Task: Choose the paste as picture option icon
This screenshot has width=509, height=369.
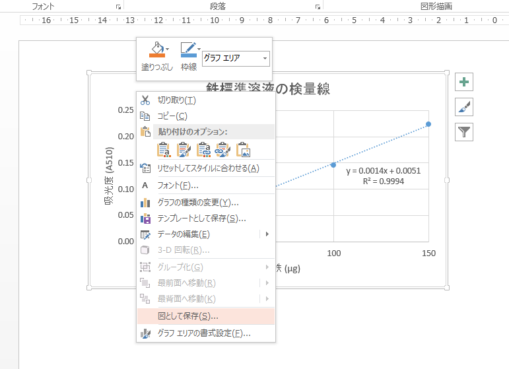Action: pos(243,150)
